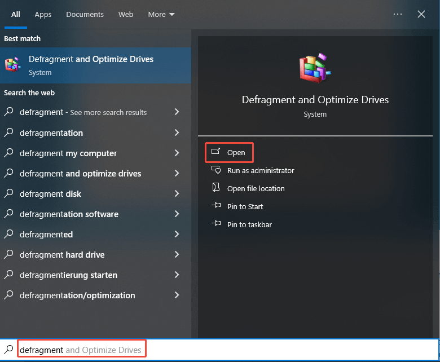The width and height of the screenshot is (440, 362).
Task: Click the Open file location icon
Action: click(x=215, y=188)
